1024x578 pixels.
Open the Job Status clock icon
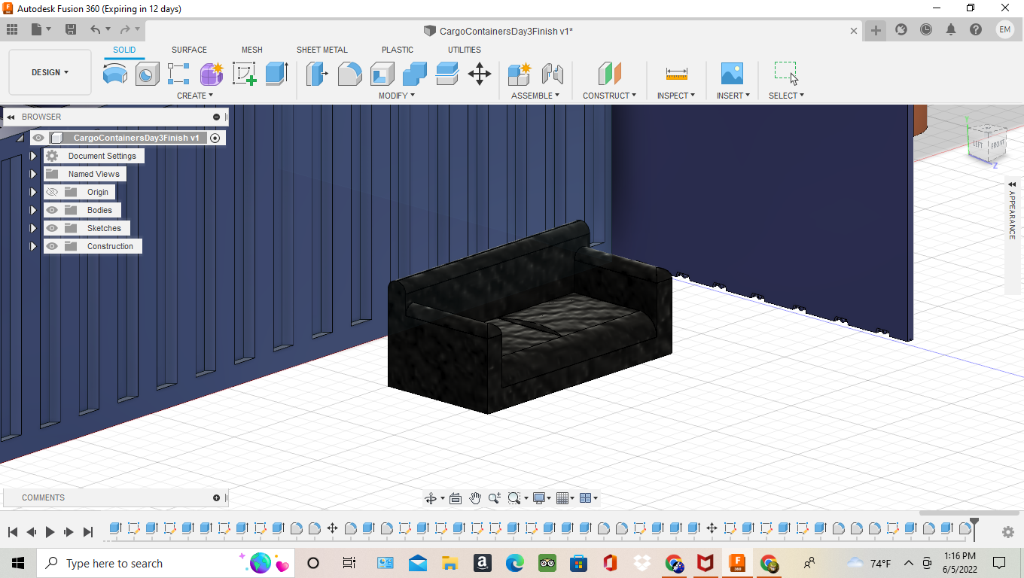(926, 30)
